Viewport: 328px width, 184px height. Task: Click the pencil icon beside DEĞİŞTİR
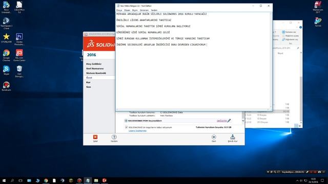(229, 121)
